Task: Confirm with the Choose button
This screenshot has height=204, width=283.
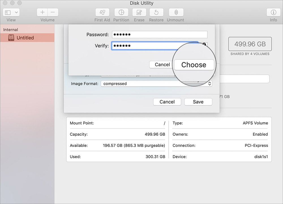Action: 194,65
